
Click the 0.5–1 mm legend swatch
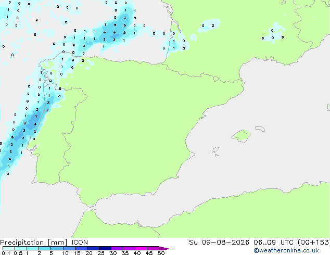click(21, 248)
